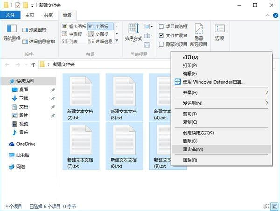Open OneDrive in the sidebar
The width and height of the screenshot is (280, 211).
[25, 144]
